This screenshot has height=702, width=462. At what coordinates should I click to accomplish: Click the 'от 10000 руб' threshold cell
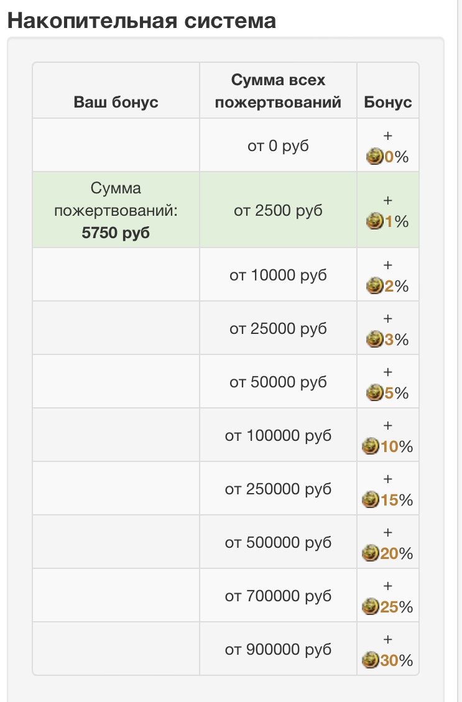278,274
